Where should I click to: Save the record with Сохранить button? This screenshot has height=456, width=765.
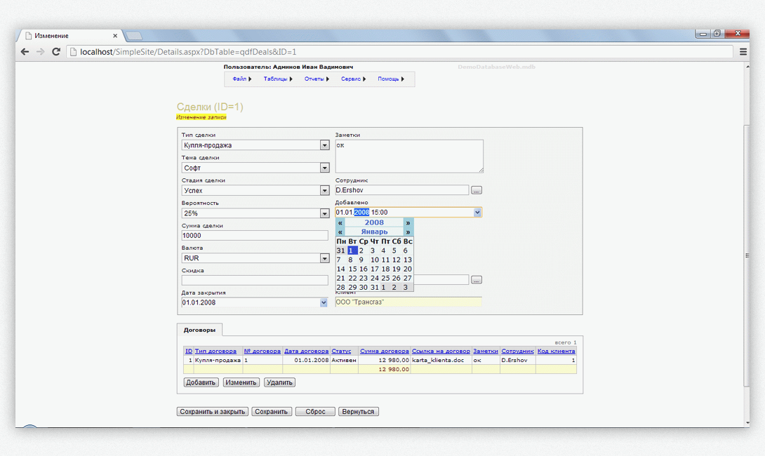coord(272,412)
